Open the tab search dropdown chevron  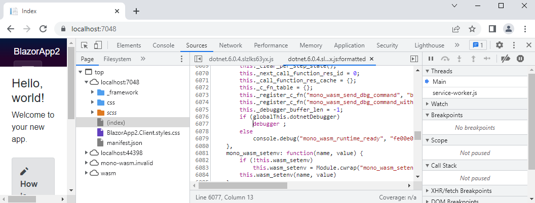click(x=454, y=6)
